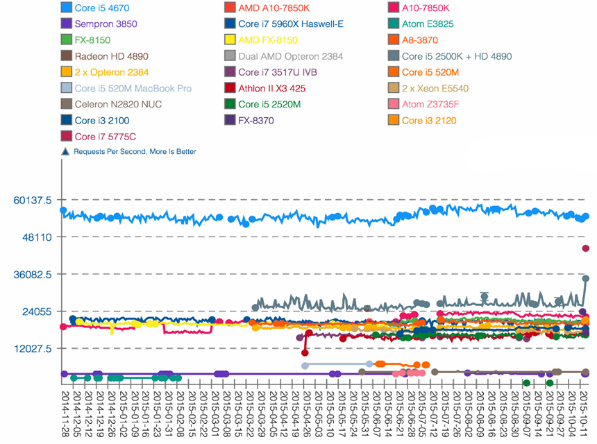Click the triangle icon before Requests Per Second
This screenshot has height=444, width=597.
click(x=65, y=152)
